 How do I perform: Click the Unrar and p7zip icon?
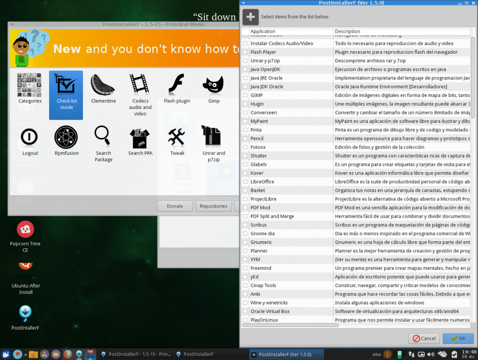214,144
